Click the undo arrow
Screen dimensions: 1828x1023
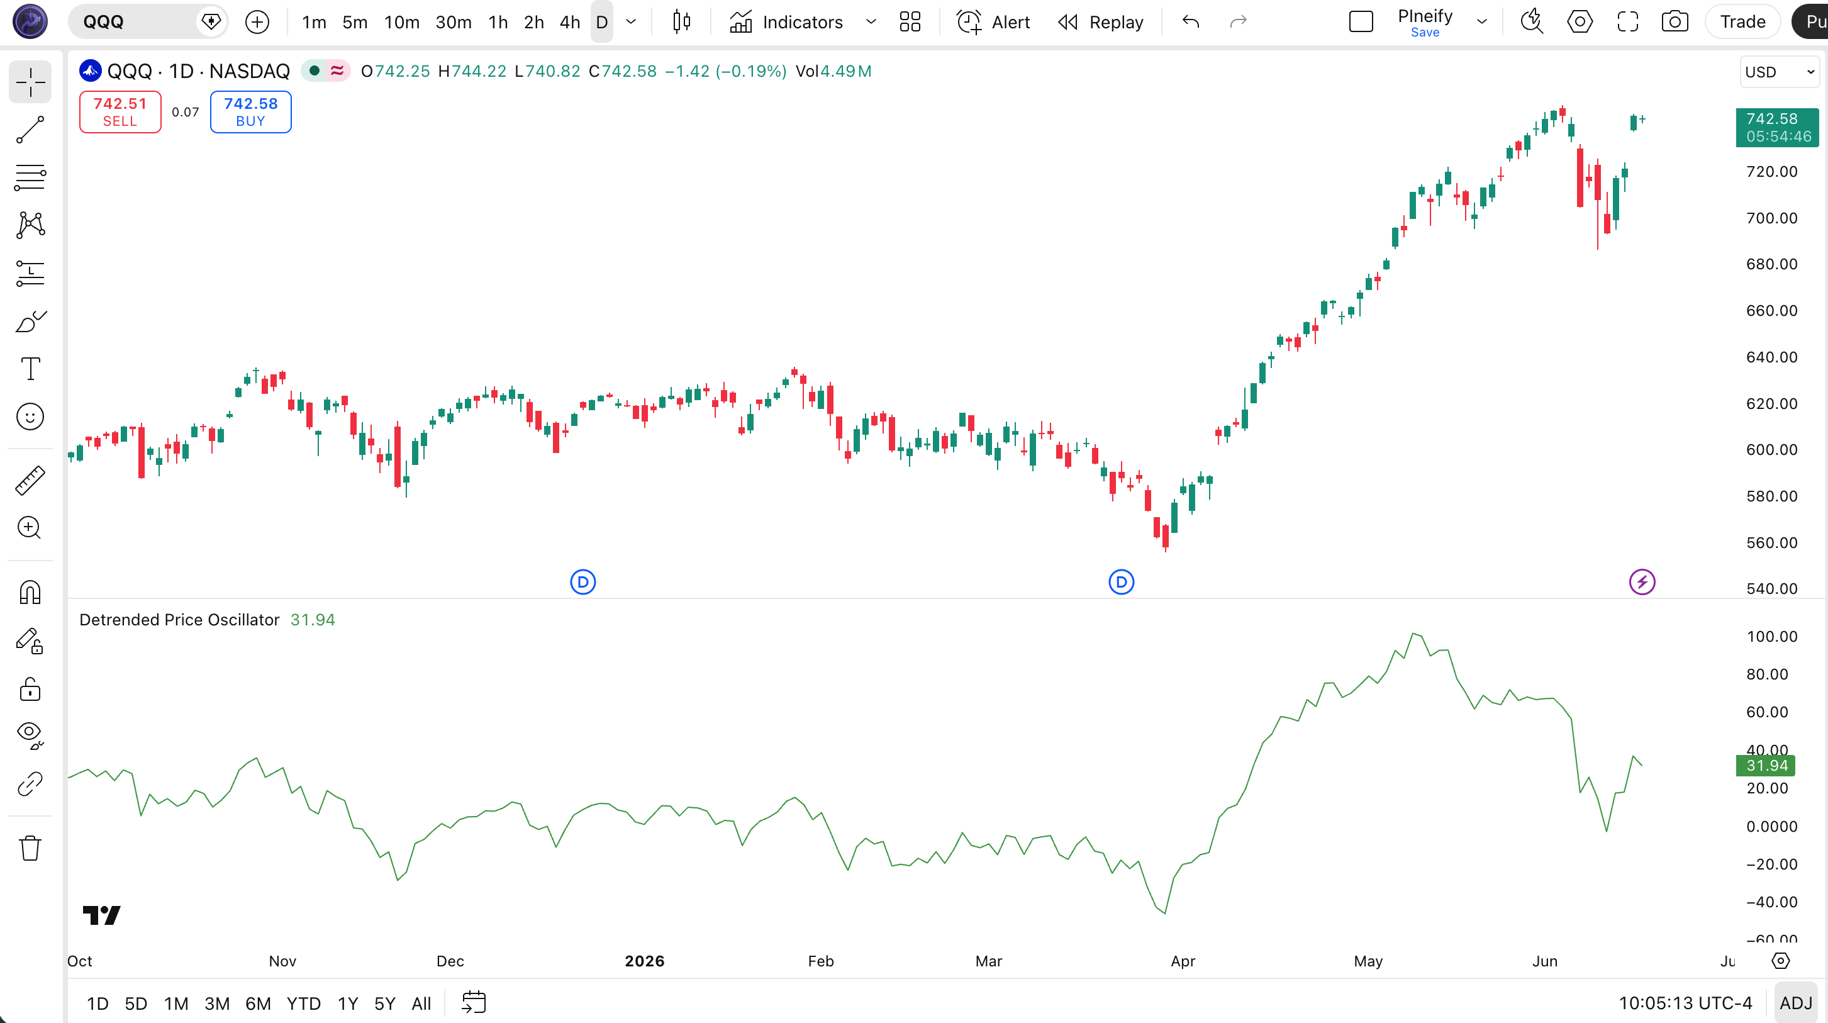coord(1191,22)
